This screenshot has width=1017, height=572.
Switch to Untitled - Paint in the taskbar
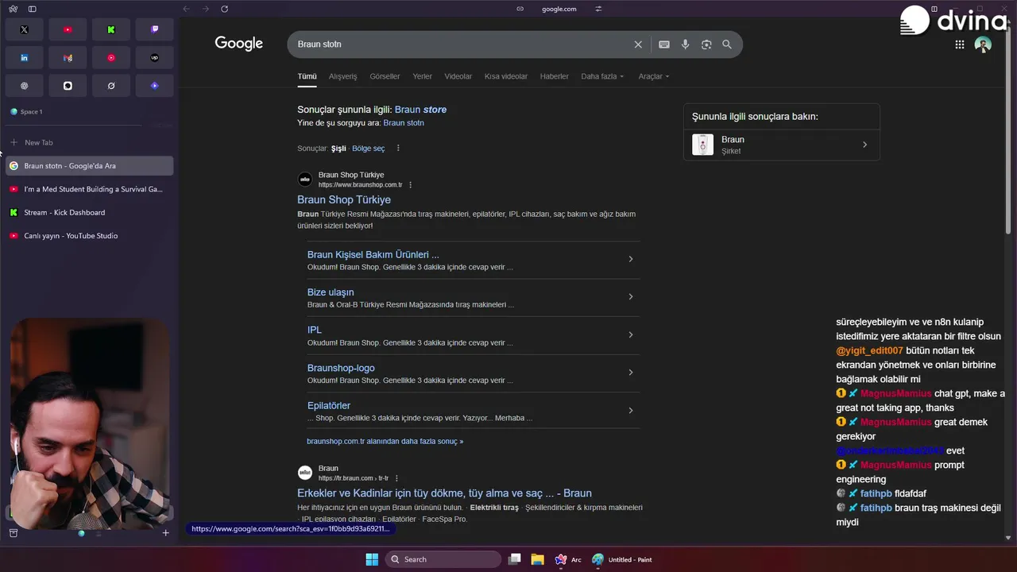coord(622,559)
